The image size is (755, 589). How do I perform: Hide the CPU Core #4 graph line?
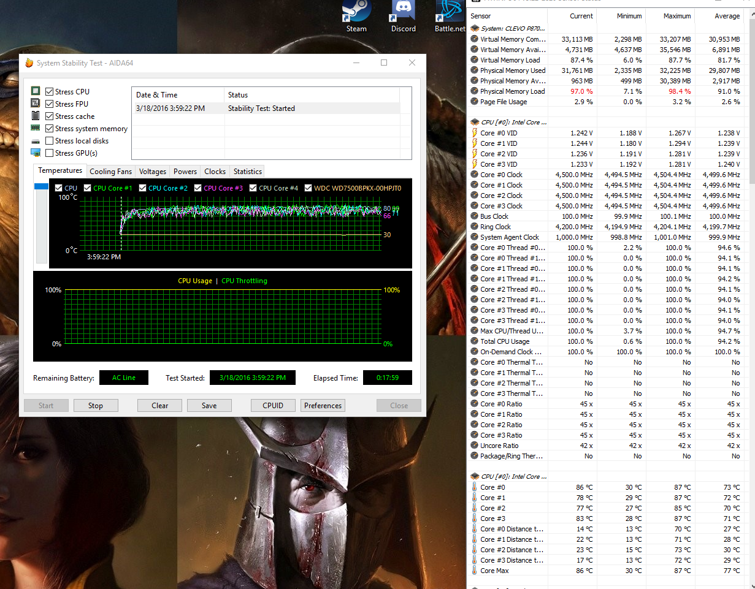point(253,188)
